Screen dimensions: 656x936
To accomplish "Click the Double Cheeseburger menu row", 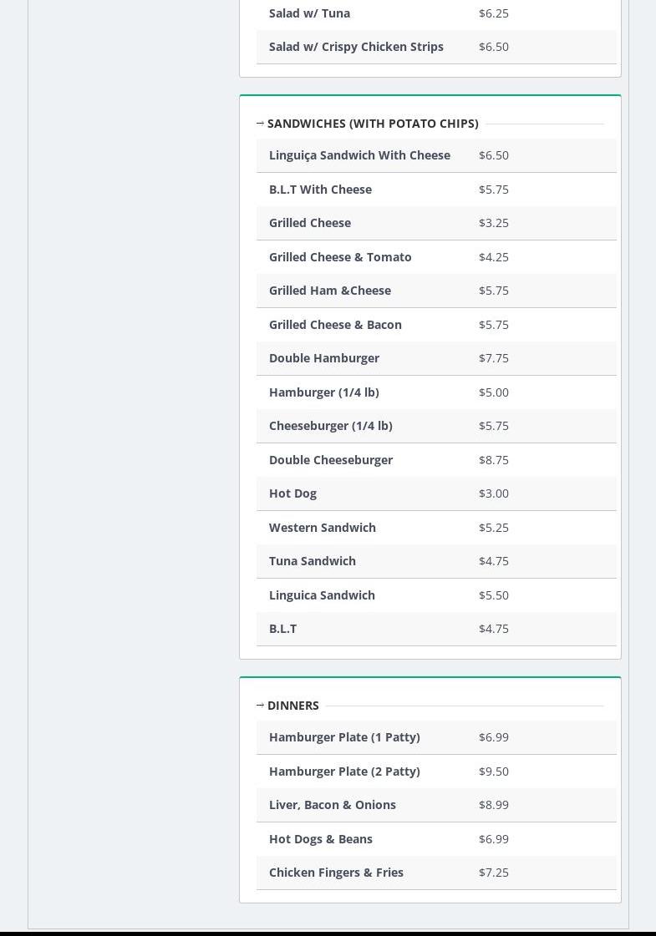I will (331, 460).
